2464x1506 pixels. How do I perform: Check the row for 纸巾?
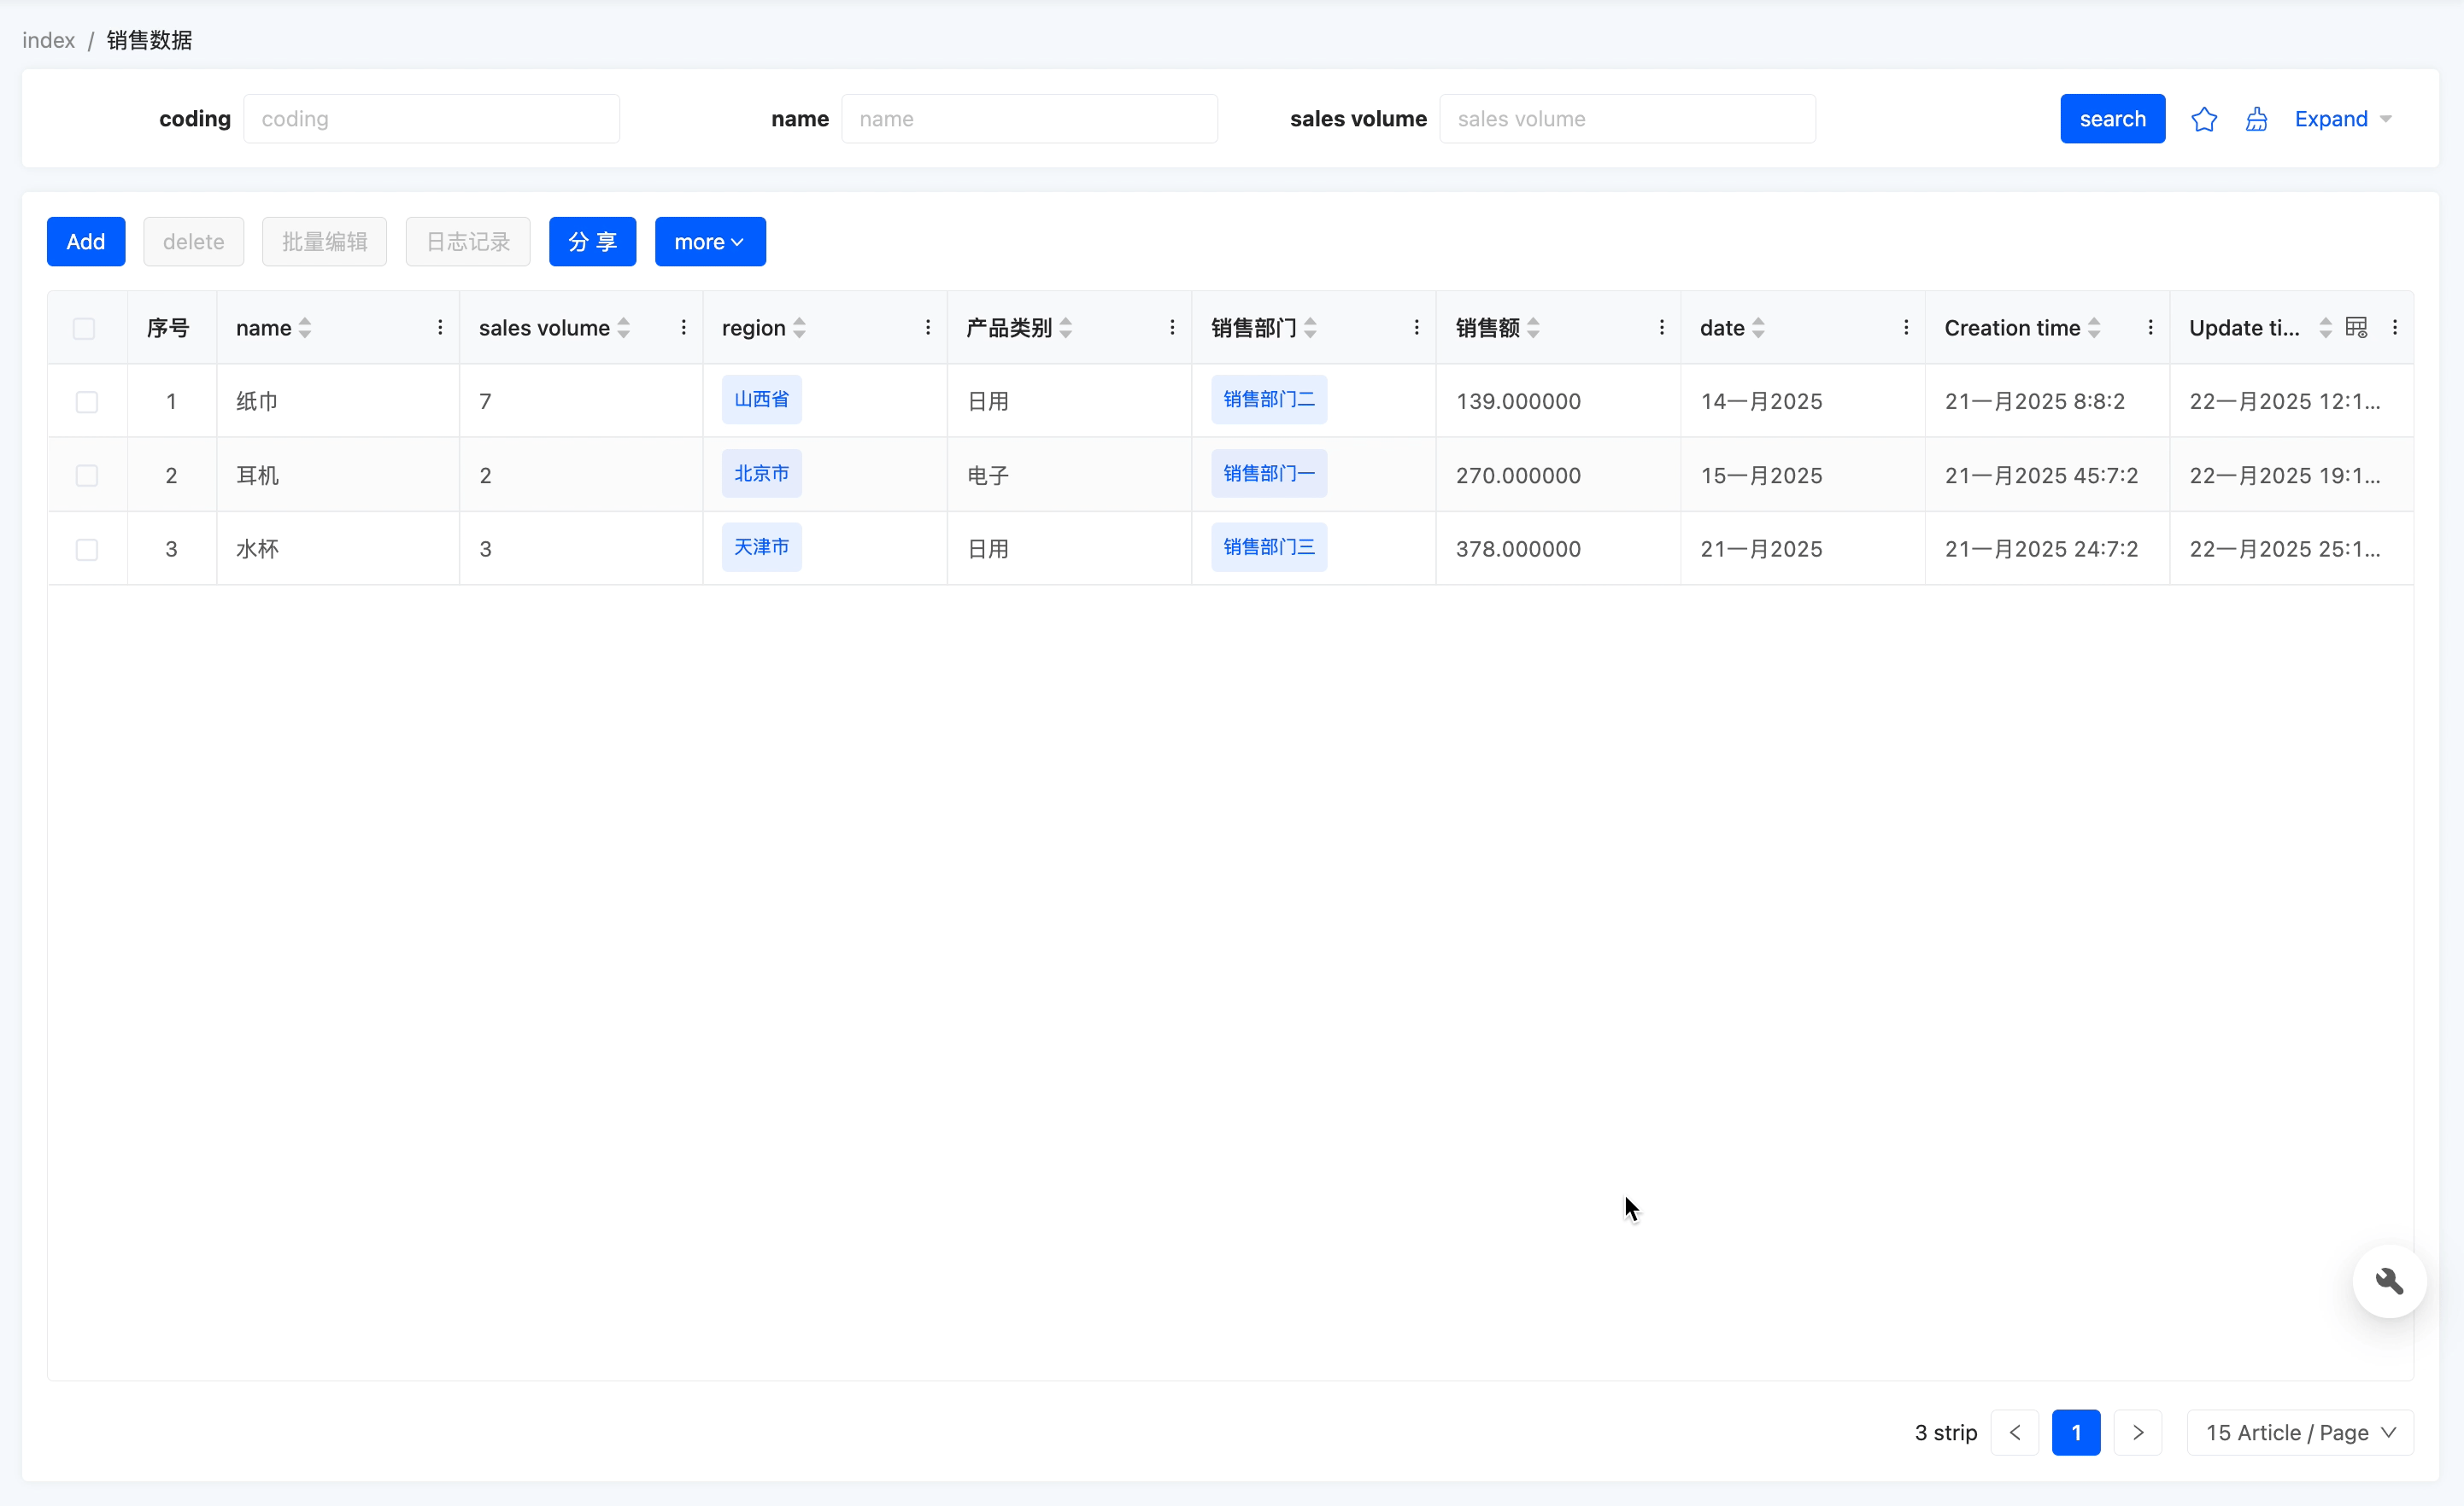[x=87, y=402]
